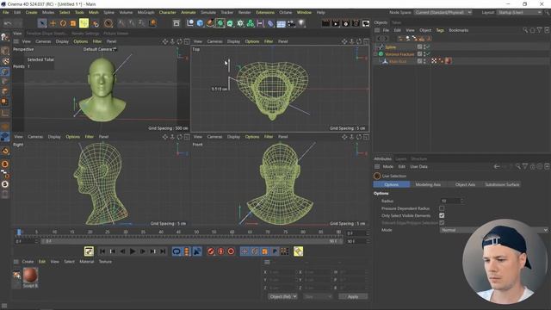The image size is (551, 310).
Task: Open the Layout dropdown
Action: [x=519, y=12]
